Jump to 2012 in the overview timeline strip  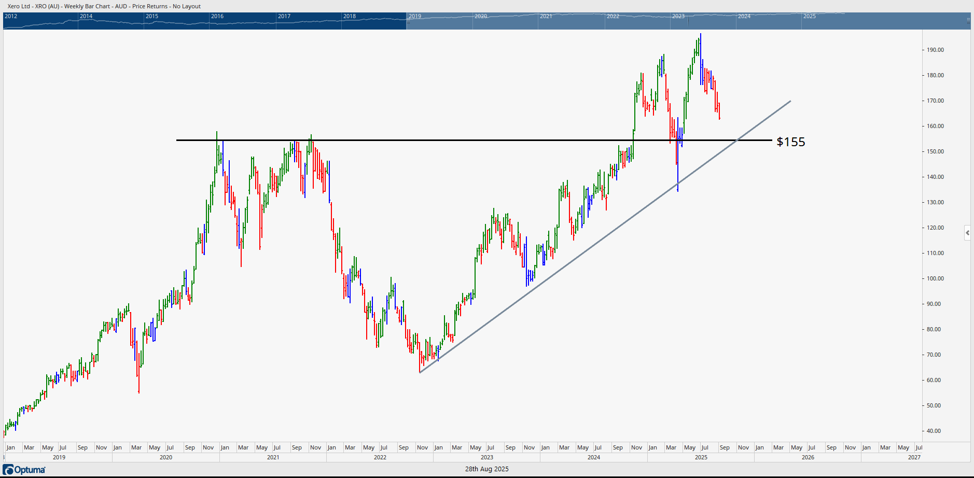(11, 16)
